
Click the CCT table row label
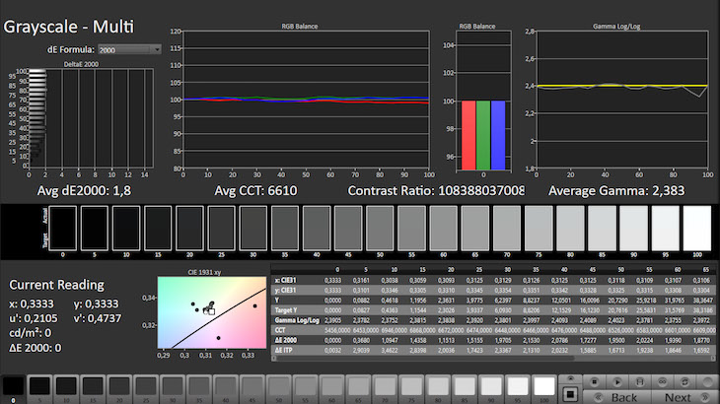pyautogui.click(x=280, y=330)
